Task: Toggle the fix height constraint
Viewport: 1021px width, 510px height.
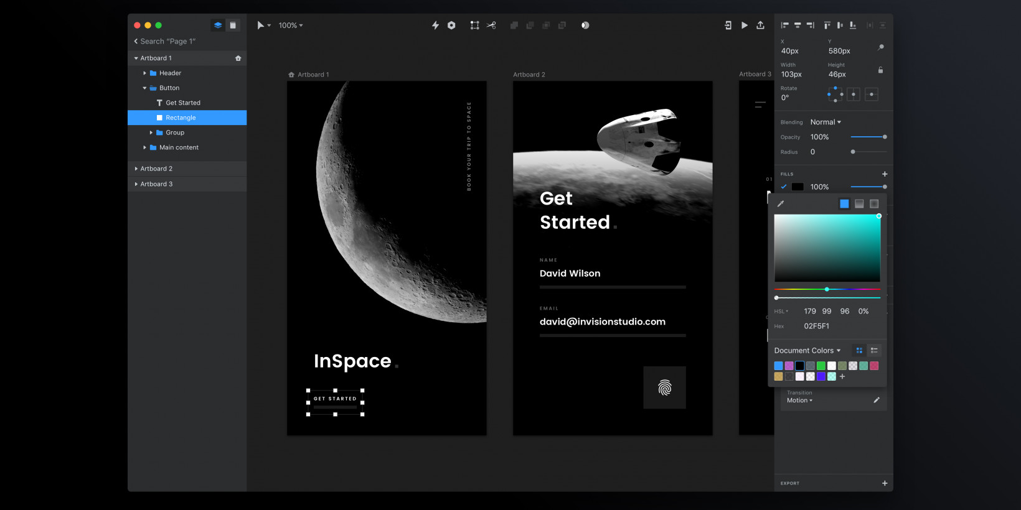Action: click(872, 95)
